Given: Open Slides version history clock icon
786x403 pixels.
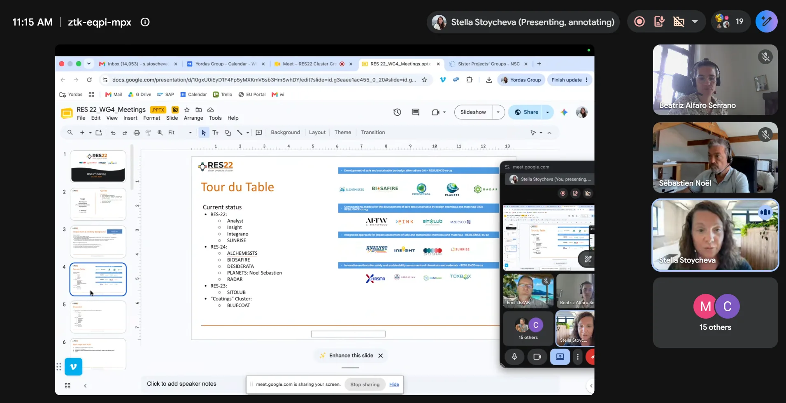Looking at the screenshot, I should click(x=397, y=112).
